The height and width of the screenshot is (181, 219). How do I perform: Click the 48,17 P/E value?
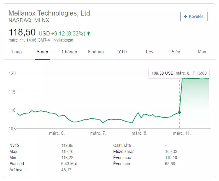point(66,170)
